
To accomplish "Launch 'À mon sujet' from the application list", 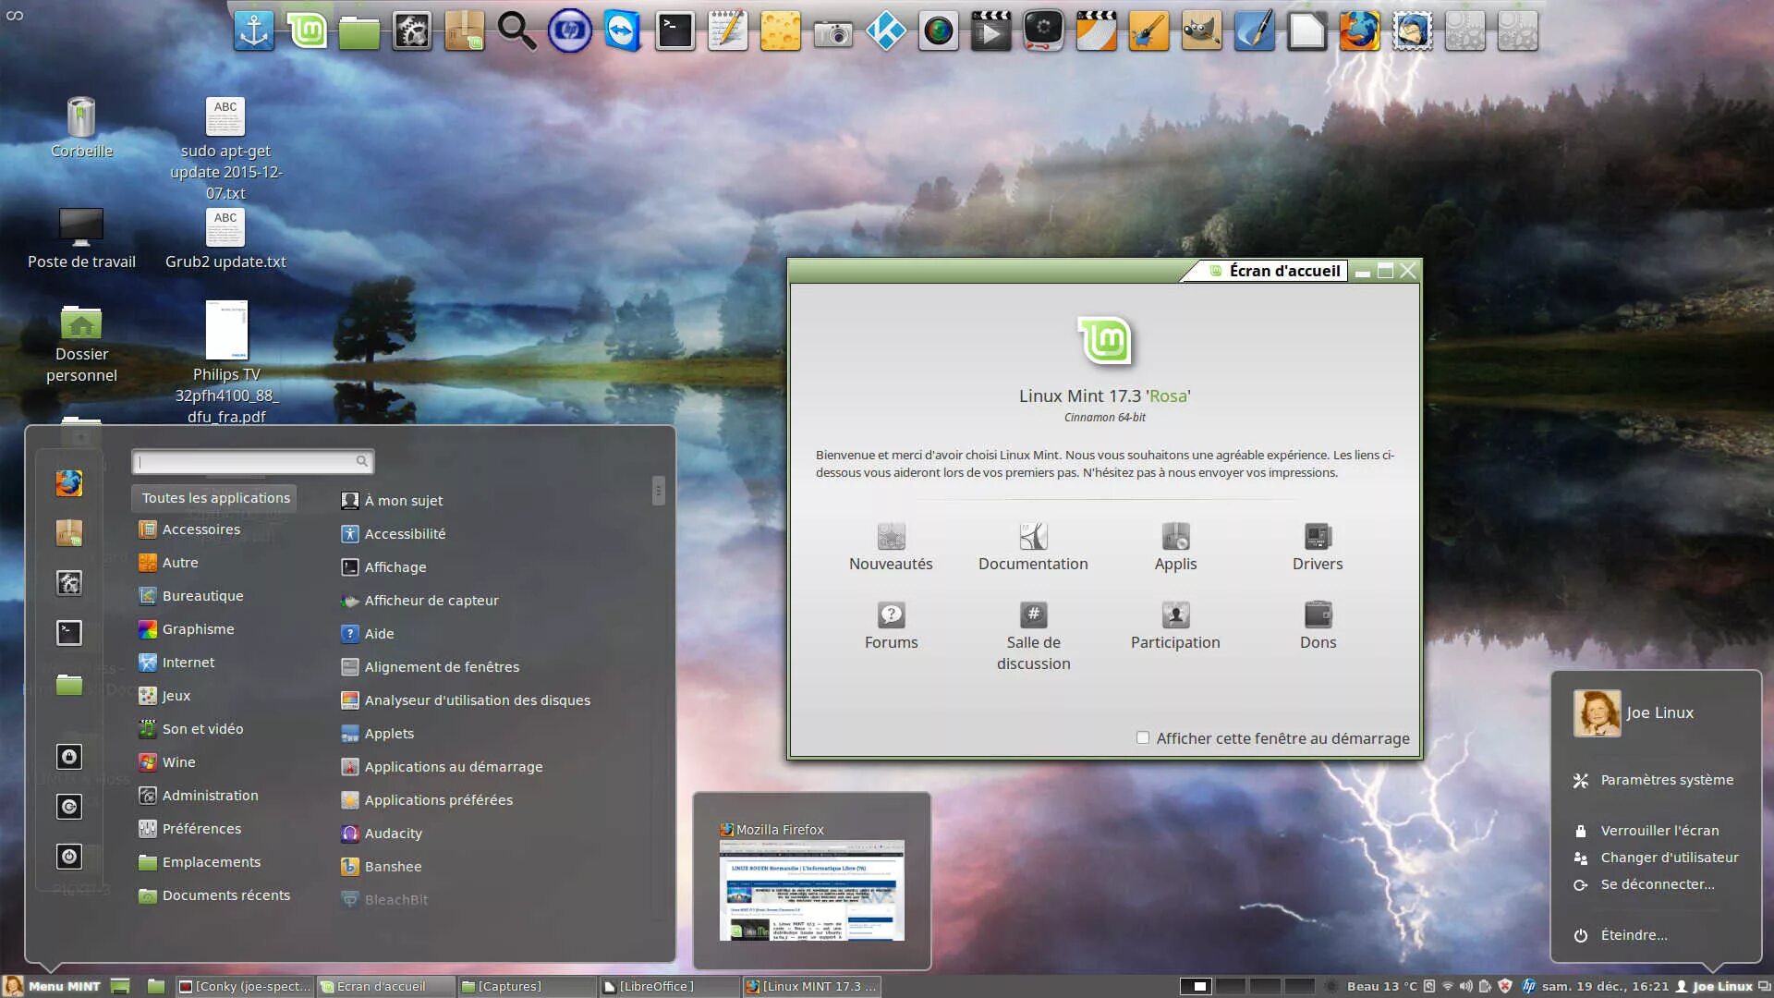I will coord(393,500).
